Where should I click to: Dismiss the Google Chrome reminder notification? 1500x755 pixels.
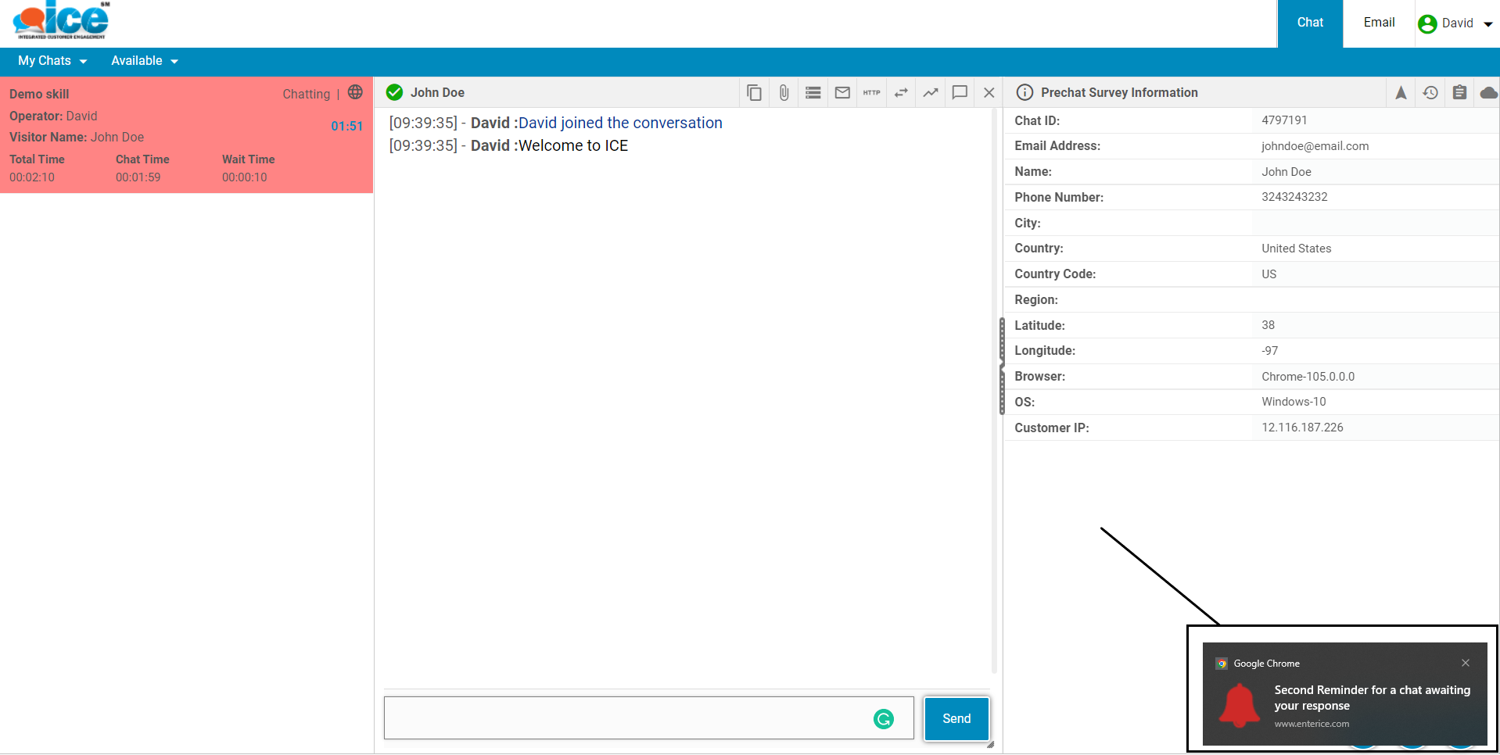coord(1465,663)
